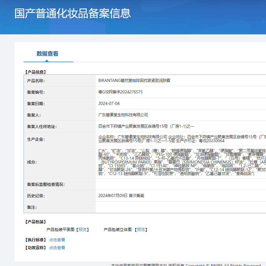Click the 粤G妆网备字2024276575 filing number
The height and width of the screenshot is (266, 266).
pyautogui.click(x=120, y=92)
